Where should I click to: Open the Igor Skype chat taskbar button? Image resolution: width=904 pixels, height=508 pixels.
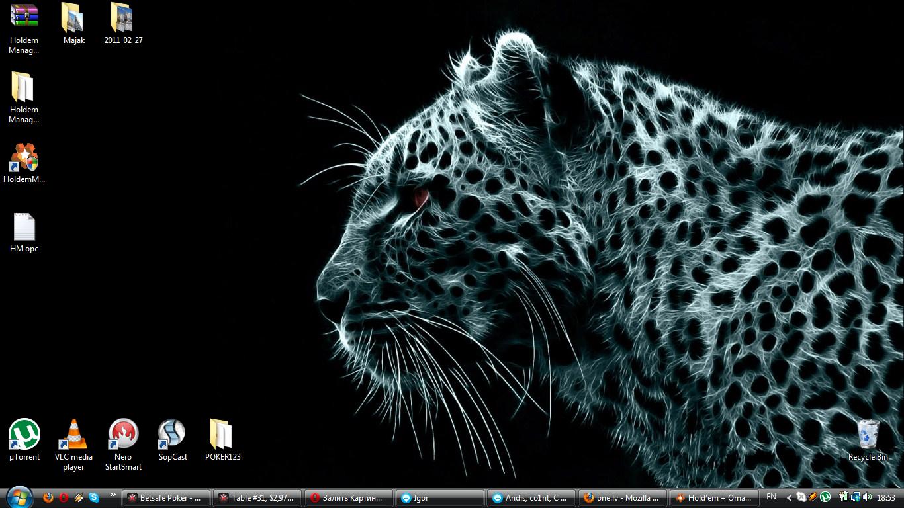pyautogui.click(x=441, y=498)
